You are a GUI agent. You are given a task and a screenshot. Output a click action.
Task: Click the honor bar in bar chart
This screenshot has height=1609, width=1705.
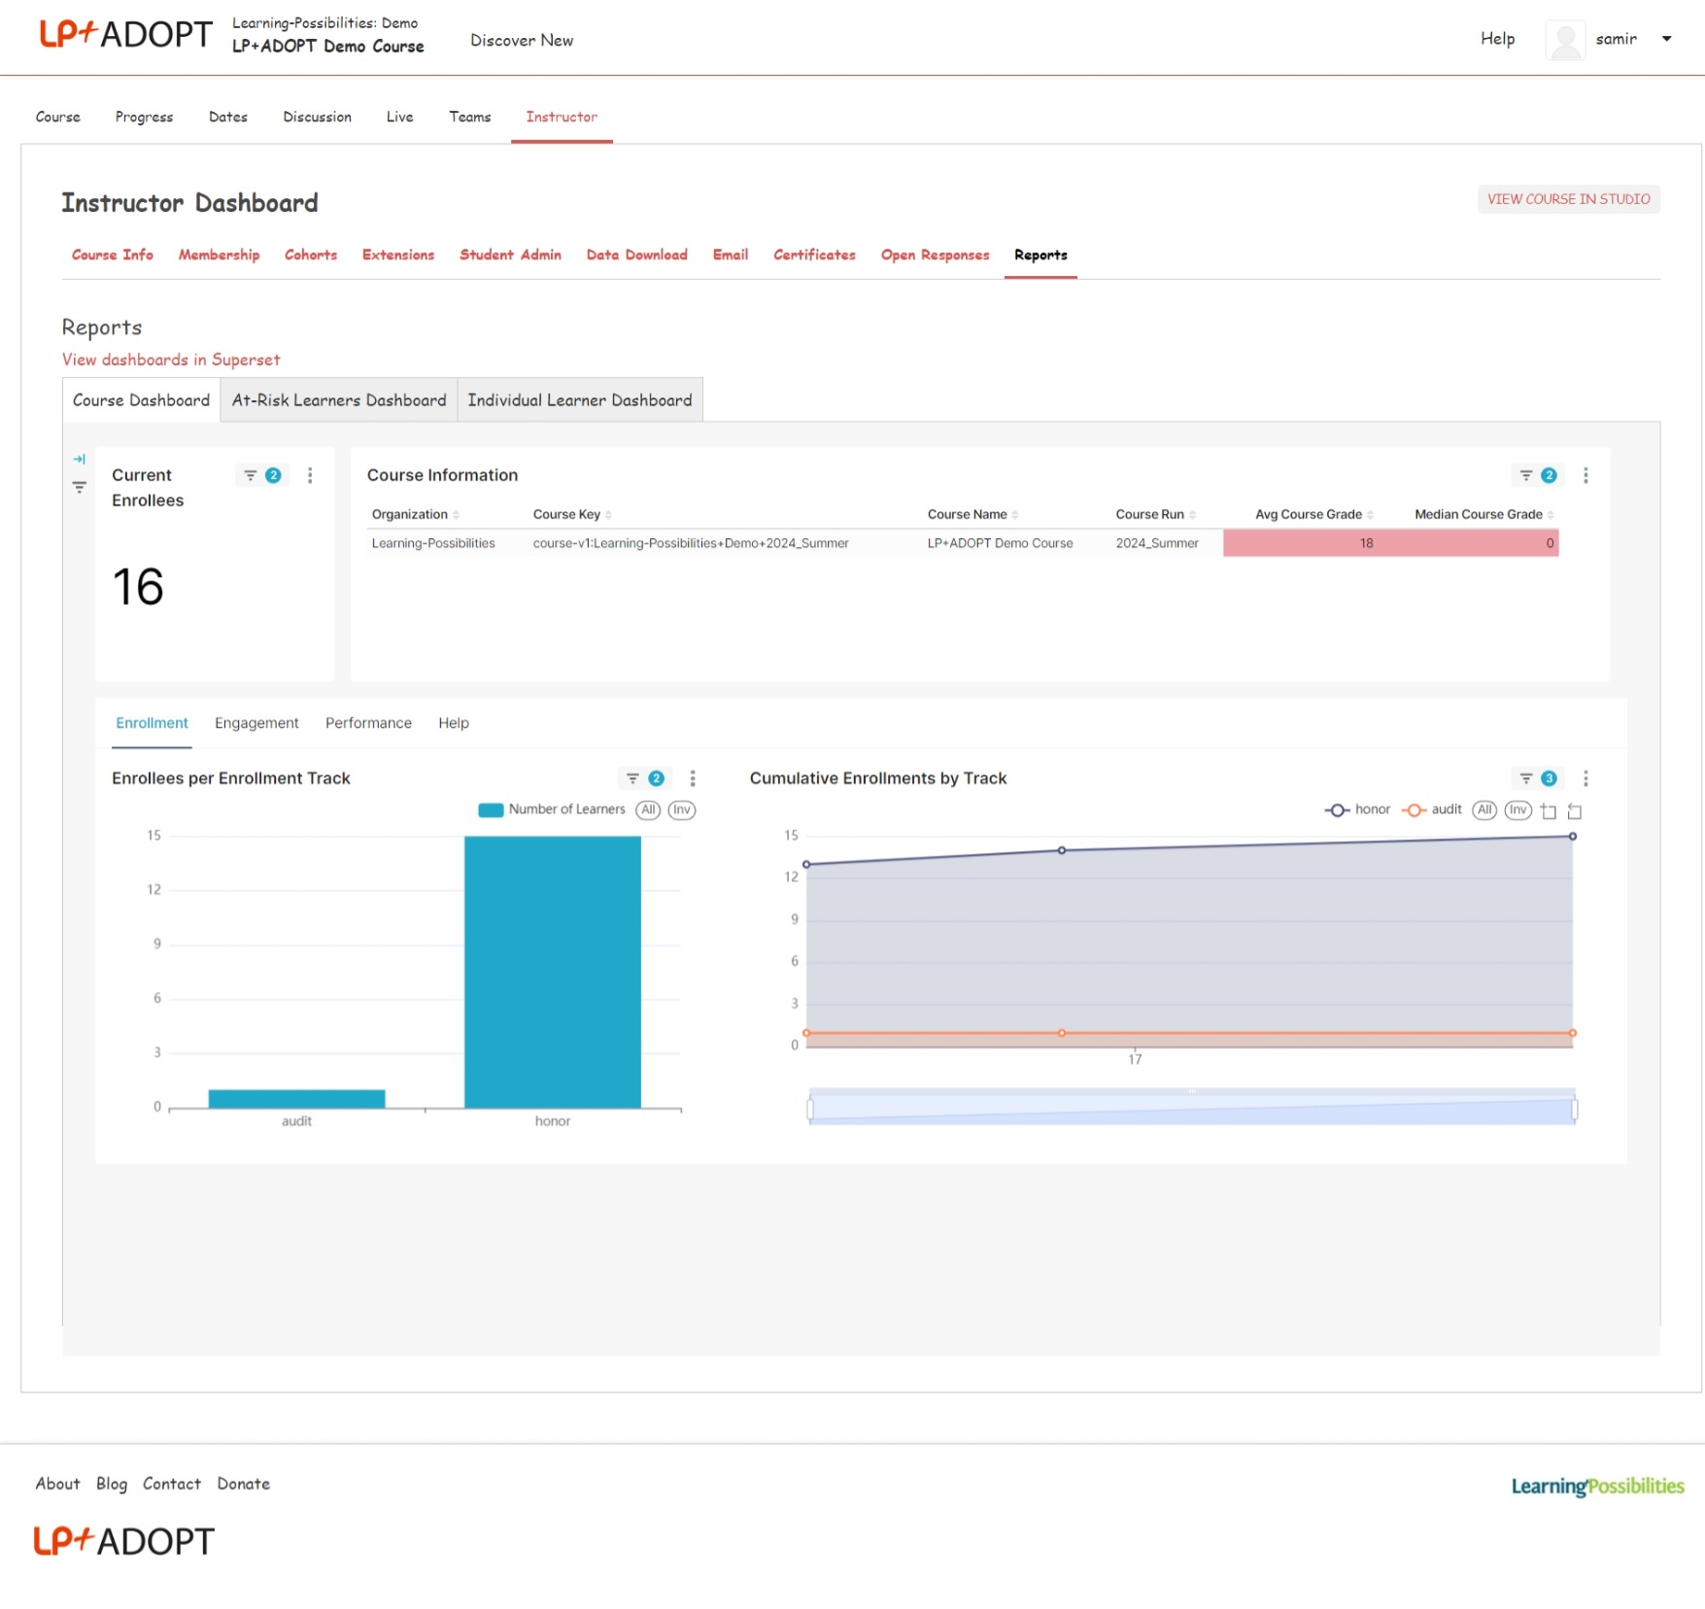pyautogui.click(x=552, y=972)
